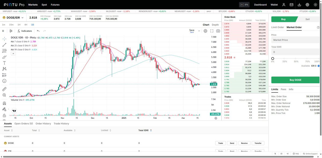This screenshot has height=158, width=322.
Task: Switch to the Buy side
Action: (284, 19)
